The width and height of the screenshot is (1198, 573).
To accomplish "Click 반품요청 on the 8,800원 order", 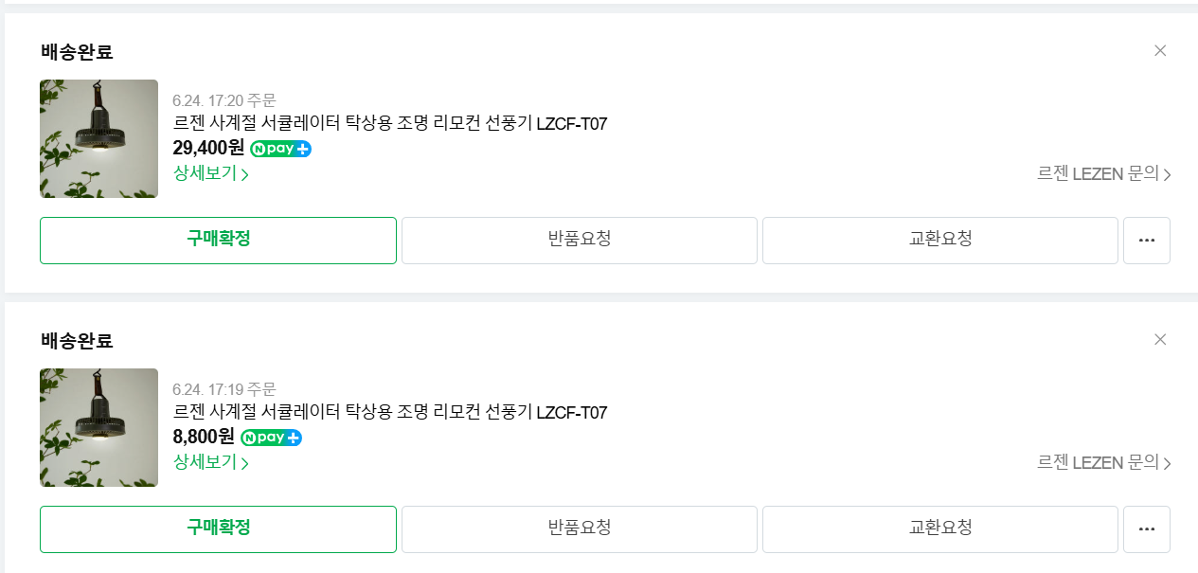I will [x=579, y=529].
